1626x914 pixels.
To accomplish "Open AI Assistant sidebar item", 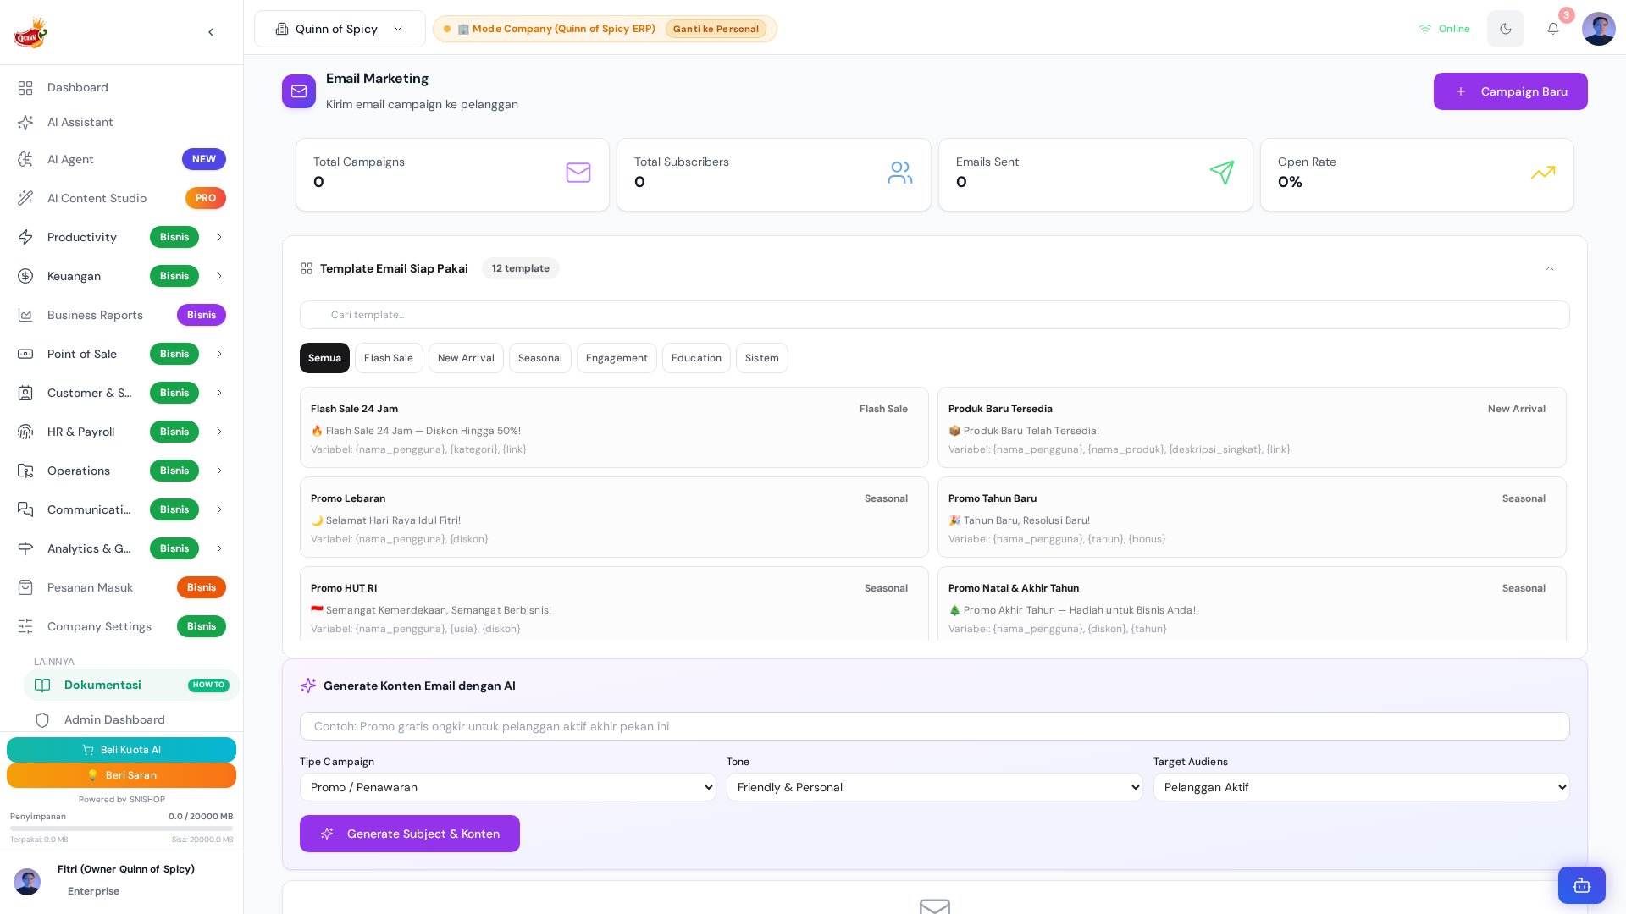I will (121, 123).
